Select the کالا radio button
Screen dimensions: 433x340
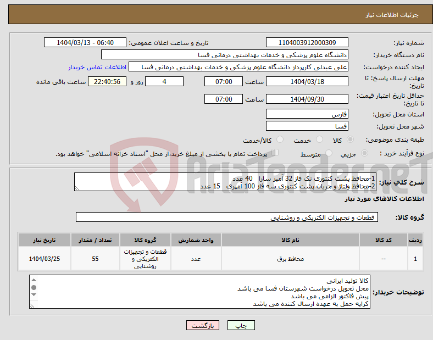[350, 140]
